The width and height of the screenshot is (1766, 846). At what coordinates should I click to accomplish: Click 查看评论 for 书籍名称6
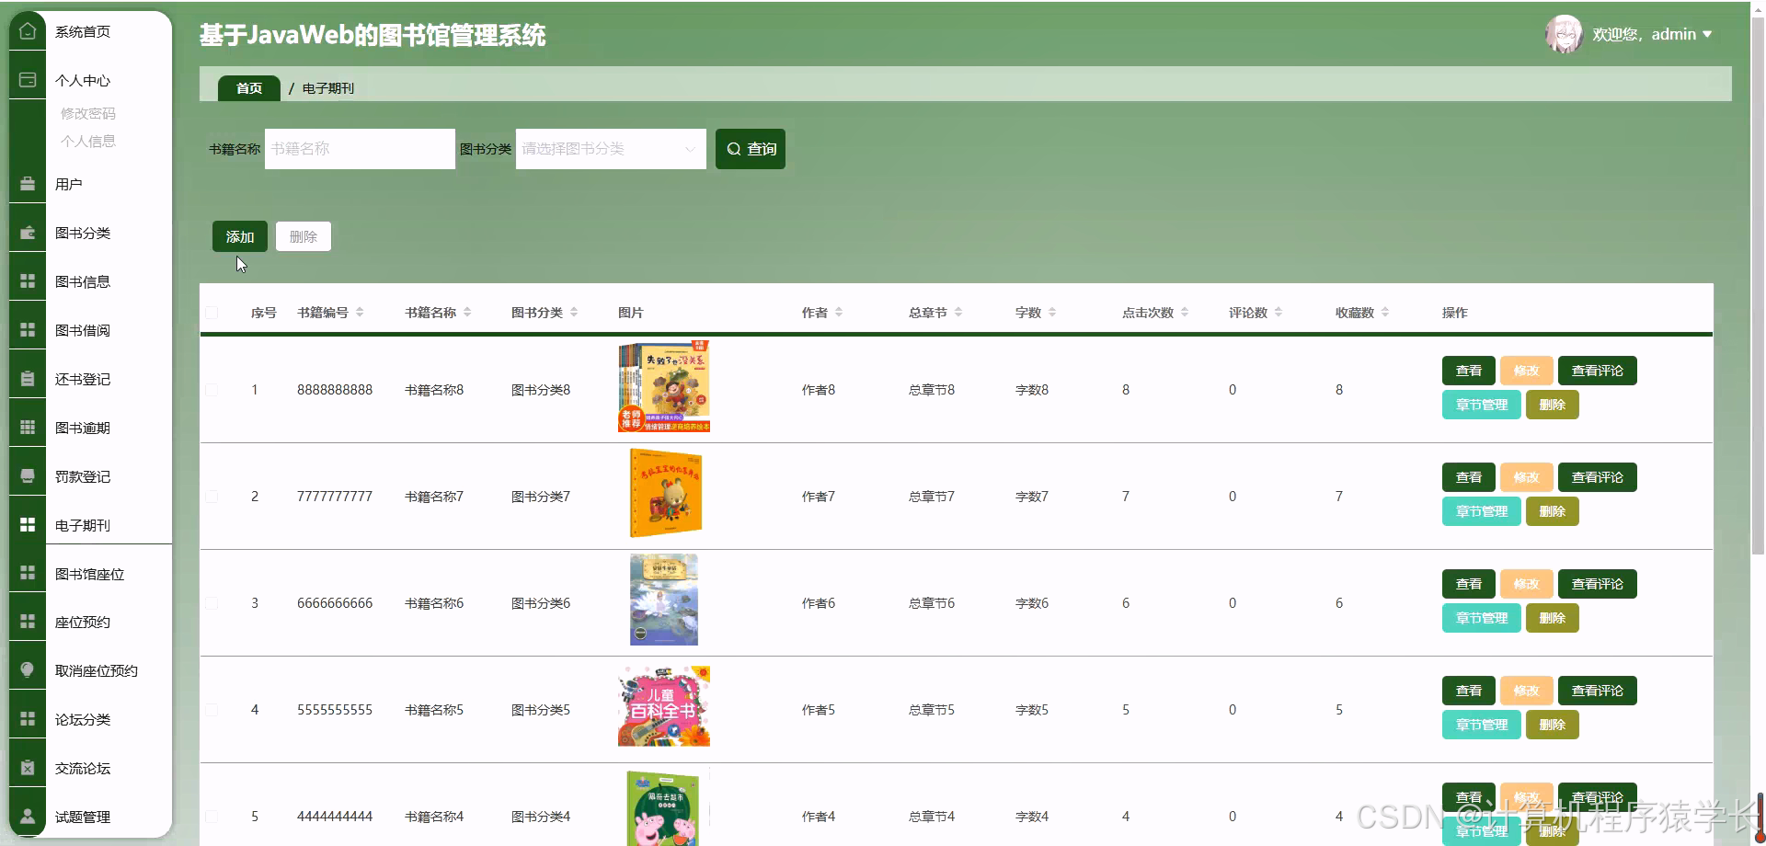coord(1598,584)
